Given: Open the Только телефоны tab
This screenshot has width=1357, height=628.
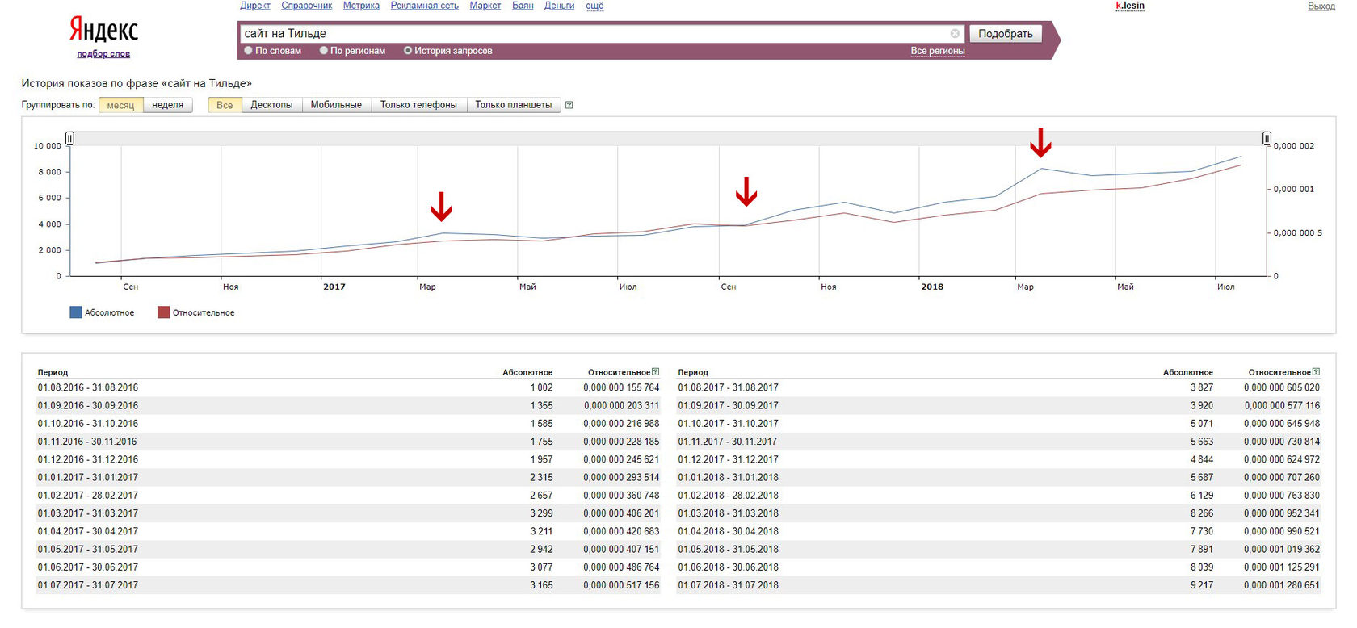Looking at the screenshot, I should tap(418, 105).
